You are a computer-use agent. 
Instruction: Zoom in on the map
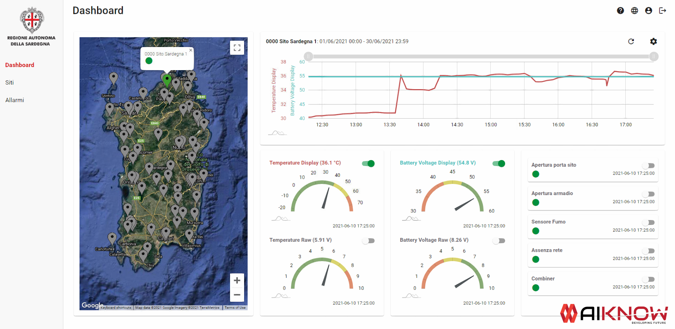pyautogui.click(x=237, y=281)
